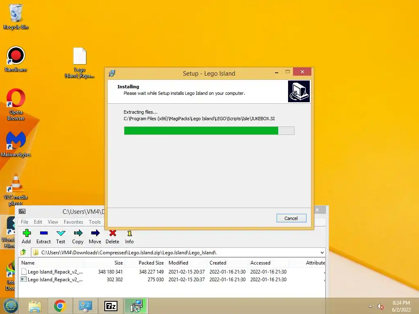Image resolution: width=419 pixels, height=314 pixels.
Task: Select the Lego Island_Repa... desktop file
Action: tap(79, 63)
